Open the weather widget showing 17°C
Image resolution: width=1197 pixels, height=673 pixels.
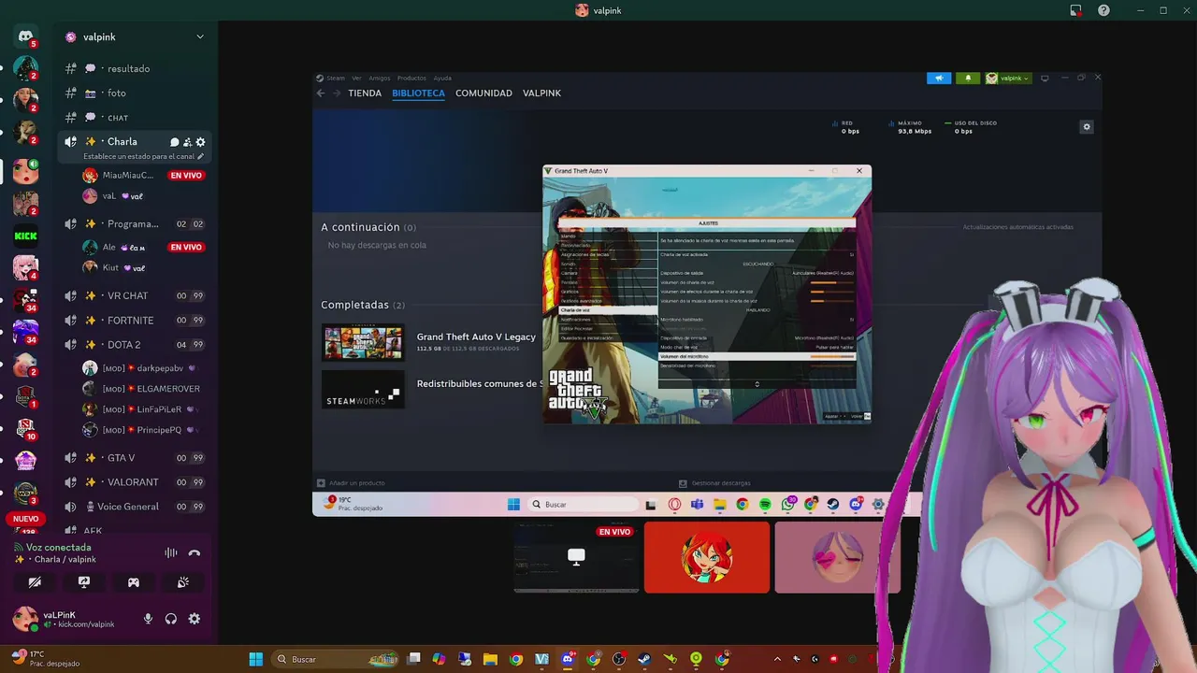pos(45,658)
